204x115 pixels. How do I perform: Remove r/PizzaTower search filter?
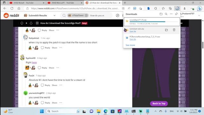(86, 15)
